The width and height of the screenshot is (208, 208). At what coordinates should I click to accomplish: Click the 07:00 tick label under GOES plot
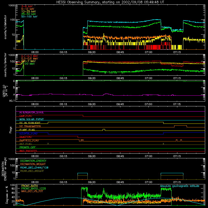(148, 104)
